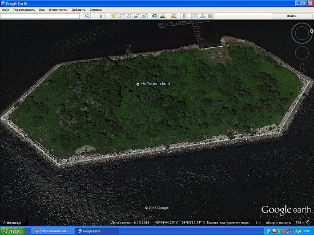The height and width of the screenshot is (235, 314).
Task: Click the Hoffman Island placemark label
Action: pos(156,84)
